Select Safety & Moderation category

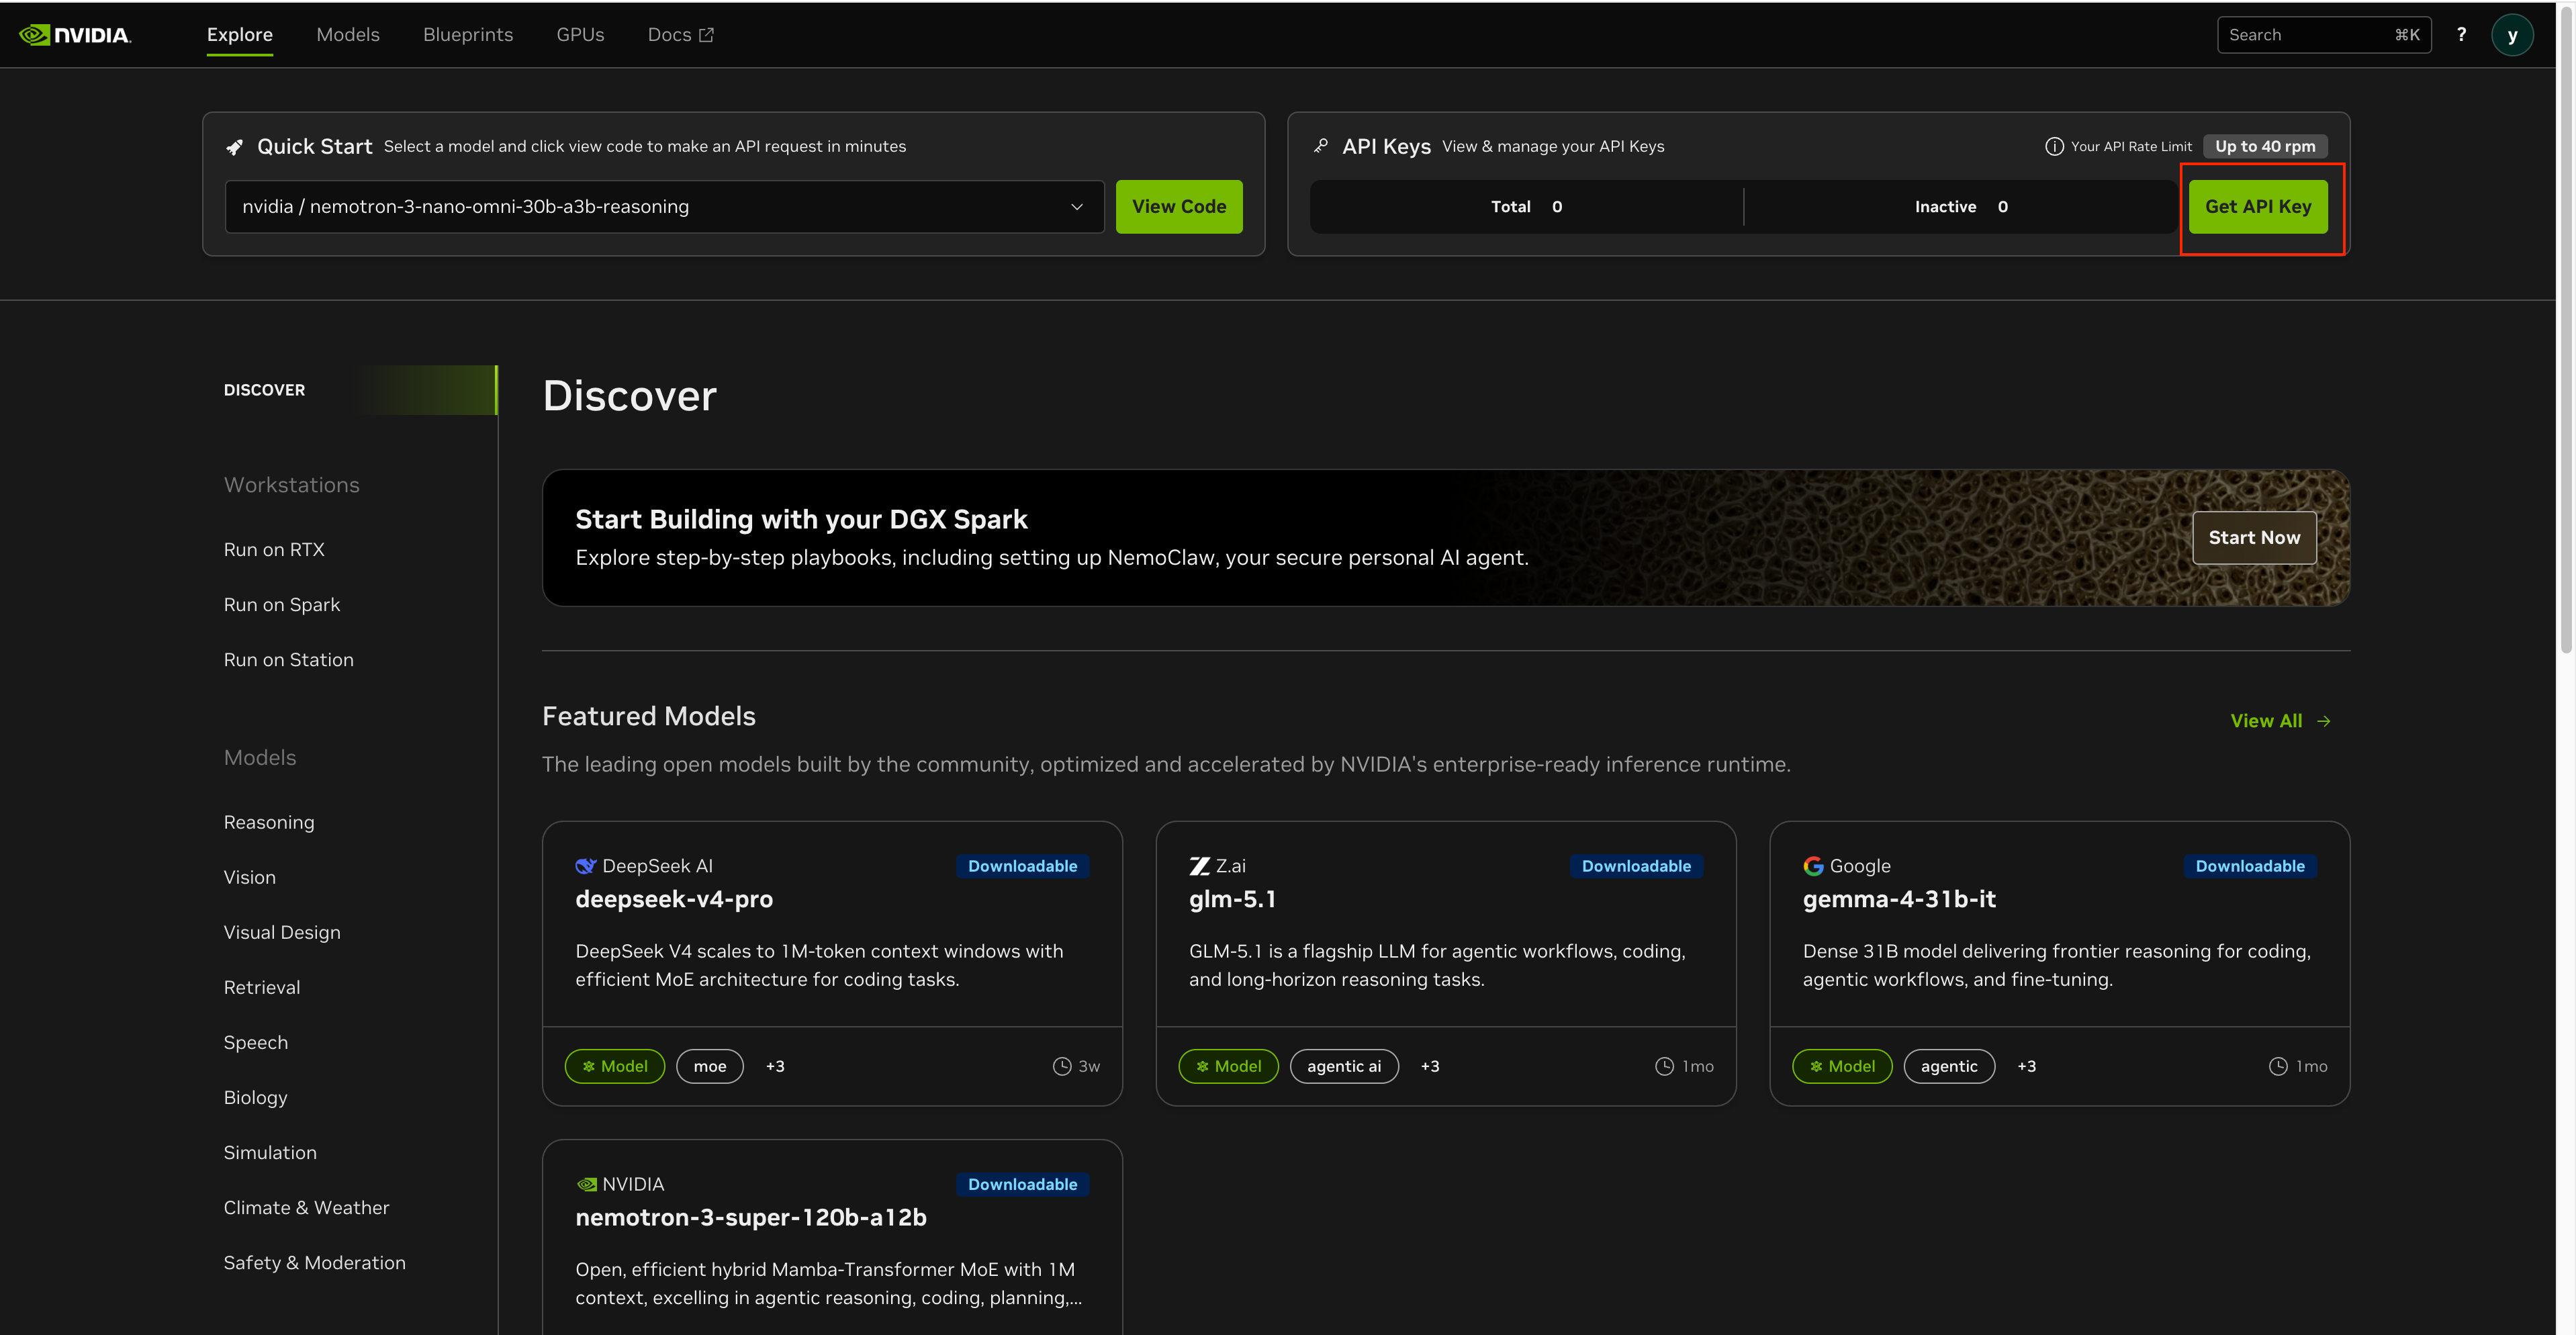click(315, 1263)
